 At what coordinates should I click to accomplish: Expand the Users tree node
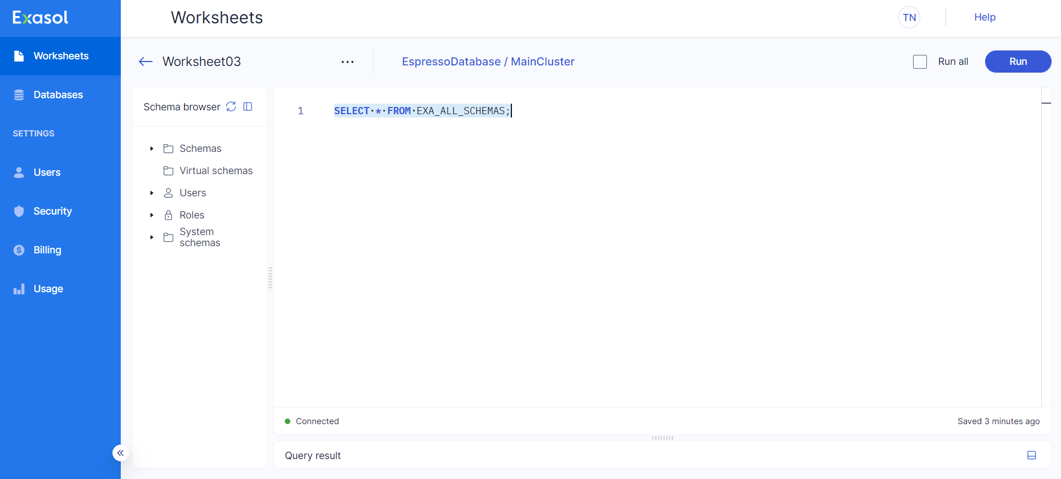pyautogui.click(x=152, y=193)
